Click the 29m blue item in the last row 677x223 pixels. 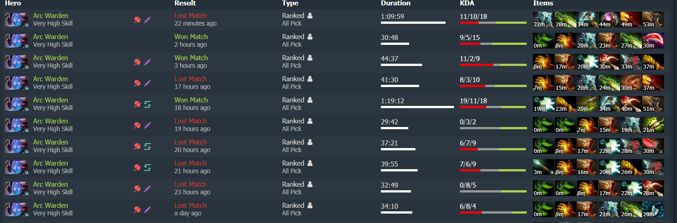pos(653,210)
